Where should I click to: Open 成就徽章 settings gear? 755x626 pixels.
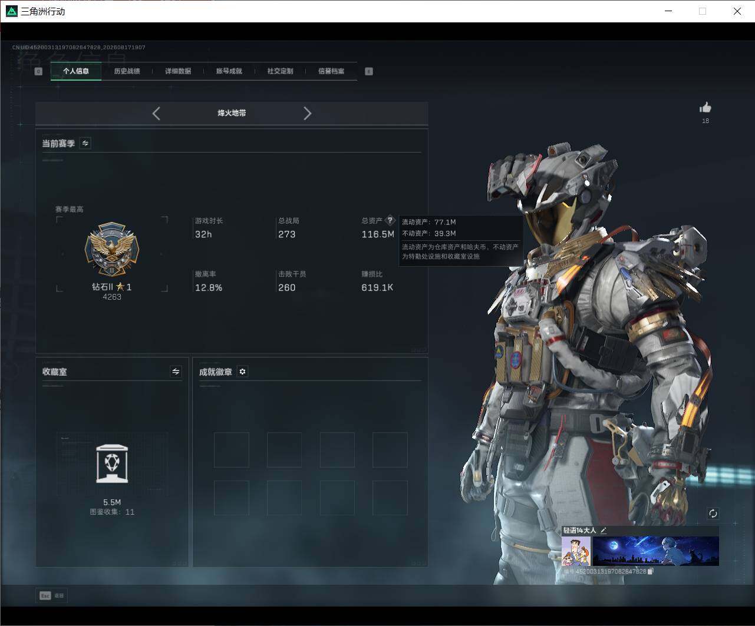[242, 372]
